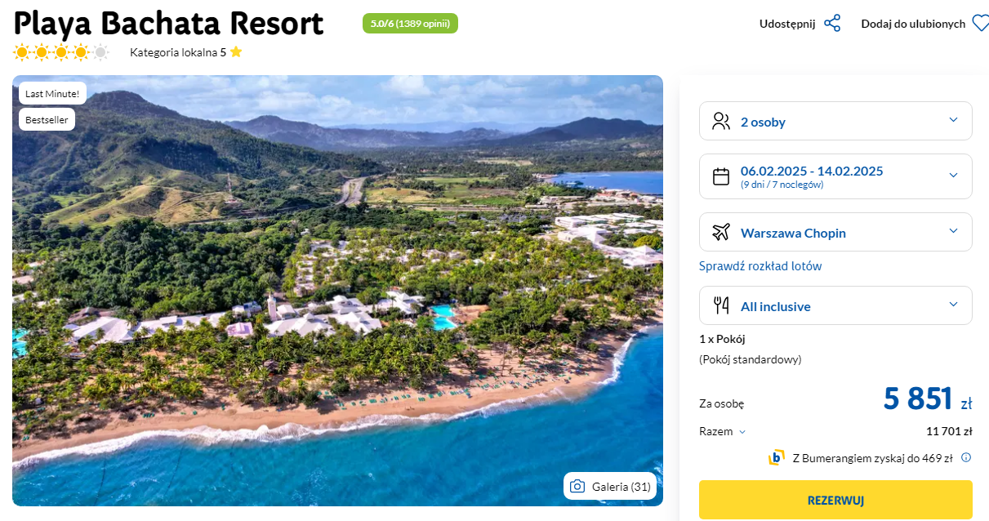989x521 pixels.
Task: Expand the Razem total price chevron
Action: tap(742, 432)
